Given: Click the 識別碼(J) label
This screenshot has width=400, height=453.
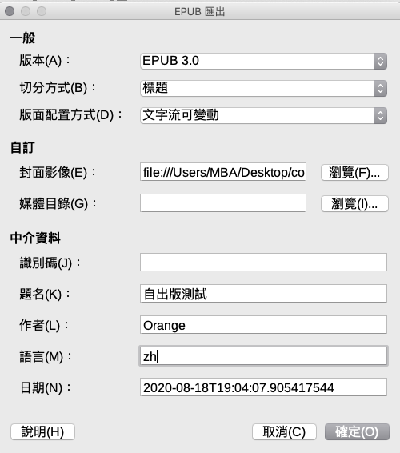Looking at the screenshot, I should pos(50,263).
